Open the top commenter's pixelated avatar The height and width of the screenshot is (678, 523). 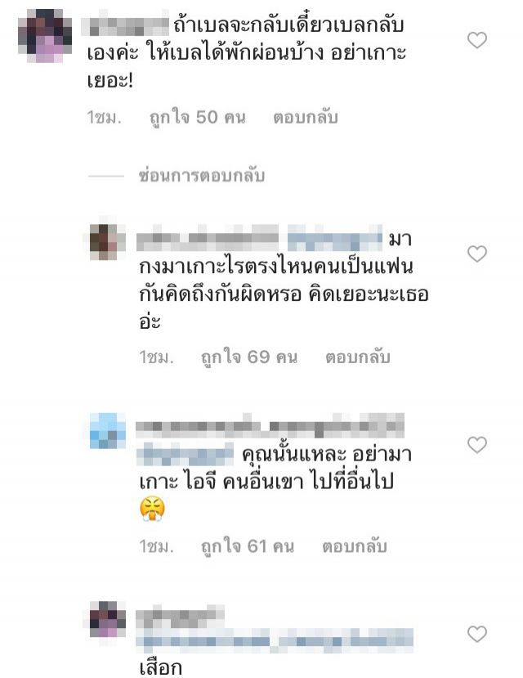pyautogui.click(x=44, y=36)
